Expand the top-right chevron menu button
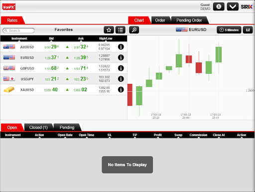 [x=233, y=6]
